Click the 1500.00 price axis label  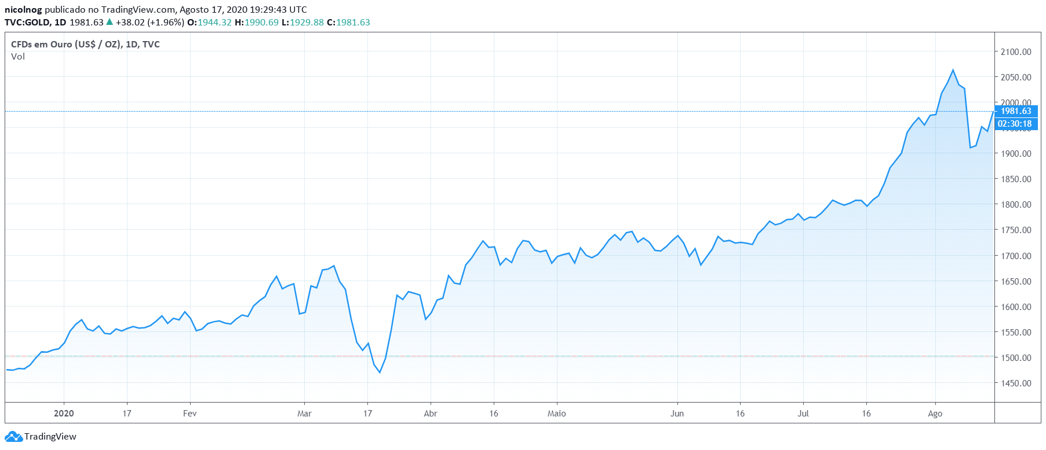(x=1016, y=358)
